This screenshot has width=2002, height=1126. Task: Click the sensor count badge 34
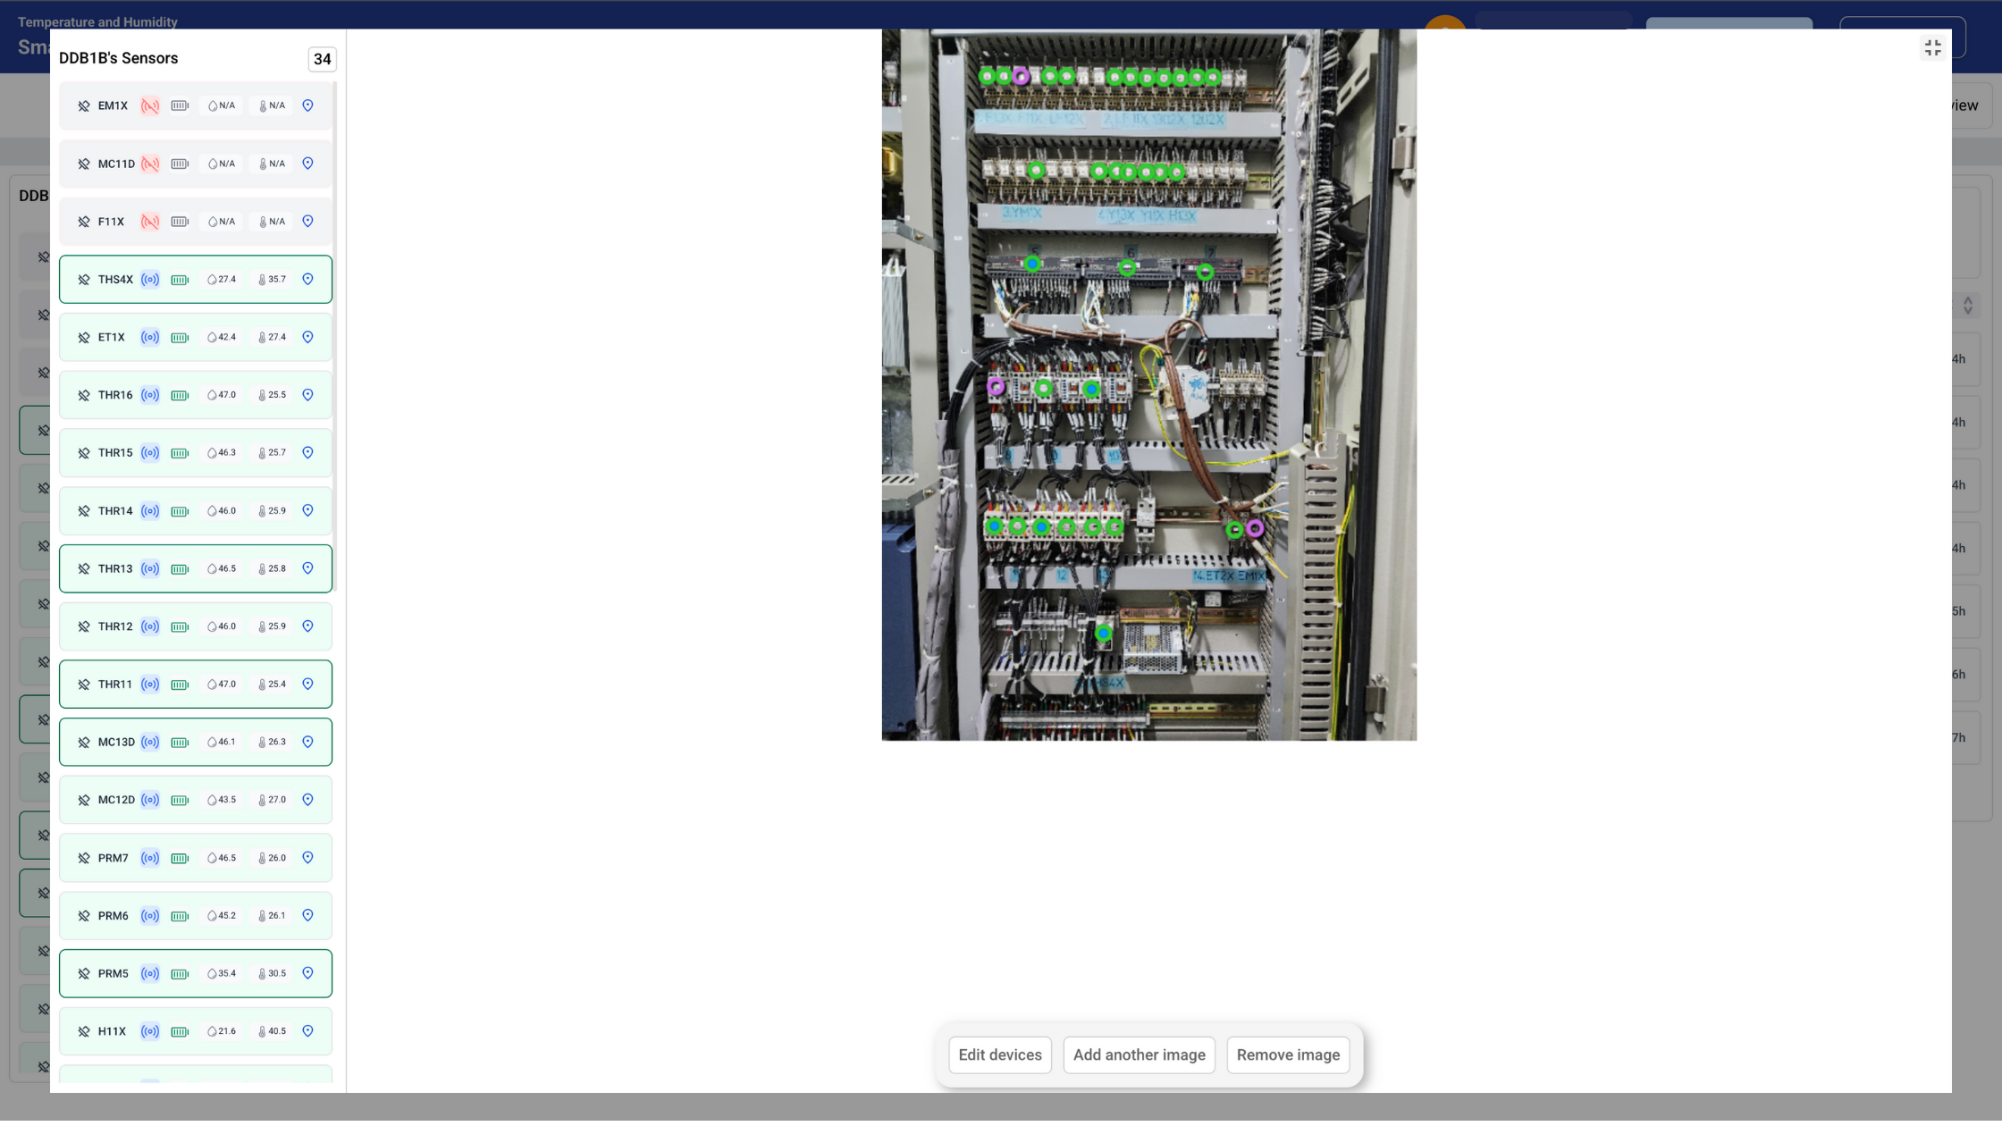(x=322, y=60)
